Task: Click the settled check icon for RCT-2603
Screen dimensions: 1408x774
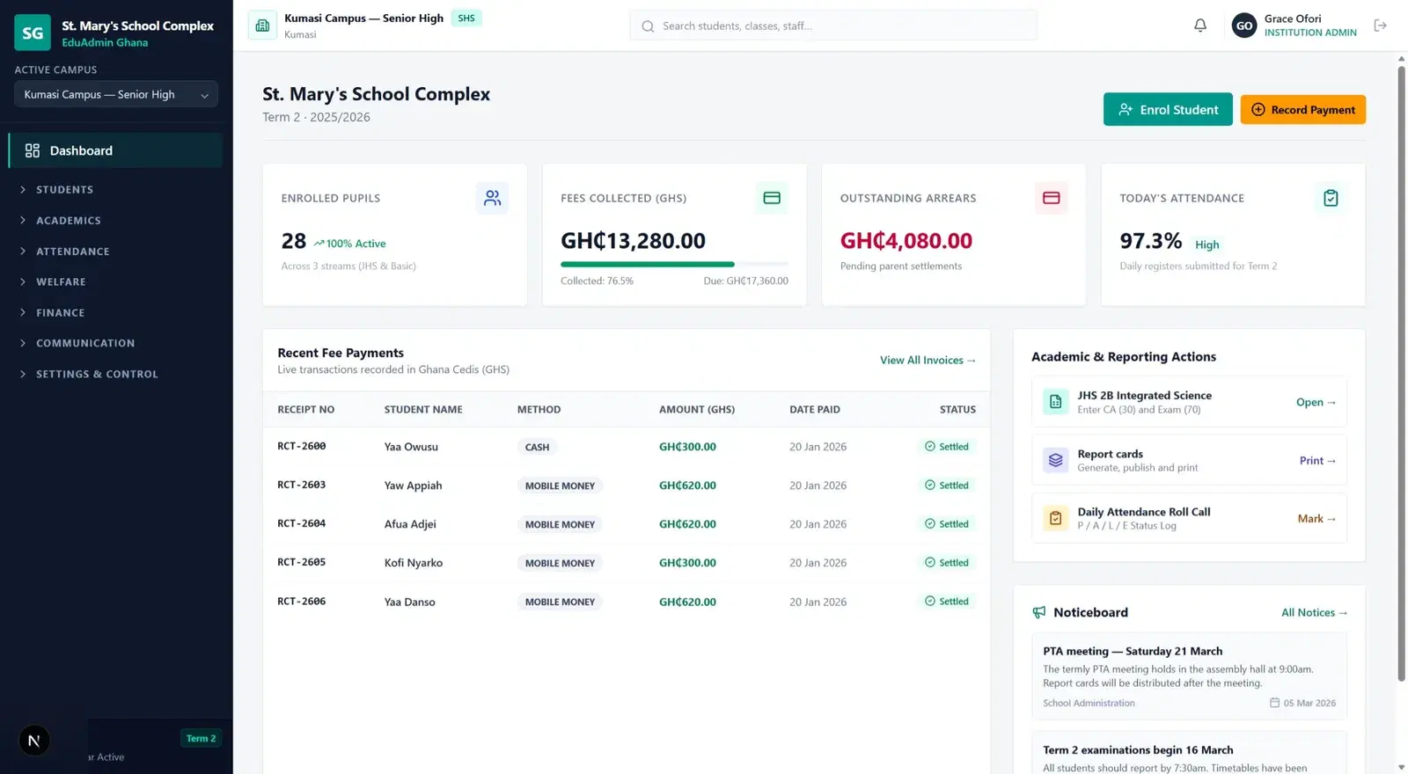Action: coord(929,486)
